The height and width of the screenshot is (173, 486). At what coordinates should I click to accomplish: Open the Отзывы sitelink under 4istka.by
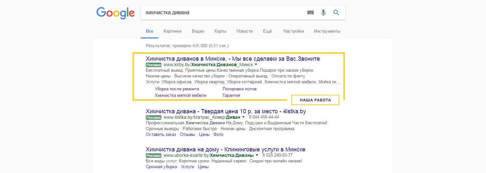pos(187,135)
